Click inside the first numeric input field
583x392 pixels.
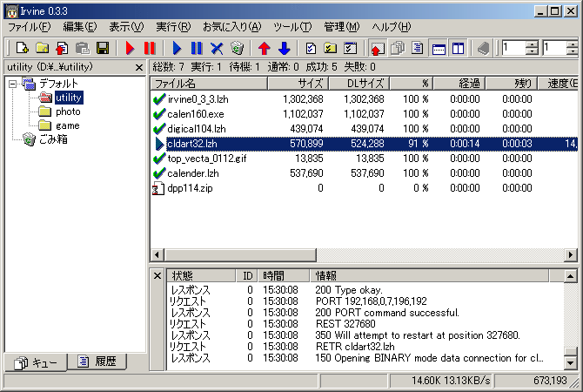tap(513, 48)
